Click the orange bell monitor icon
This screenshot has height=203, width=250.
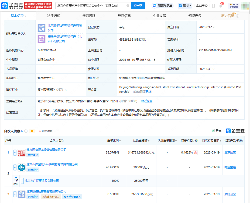(32, 131)
